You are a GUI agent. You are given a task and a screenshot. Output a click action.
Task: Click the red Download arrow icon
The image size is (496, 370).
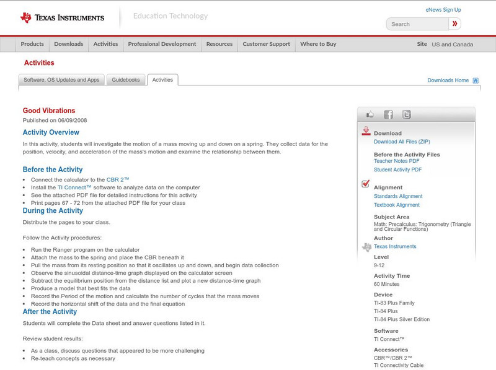pos(367,131)
